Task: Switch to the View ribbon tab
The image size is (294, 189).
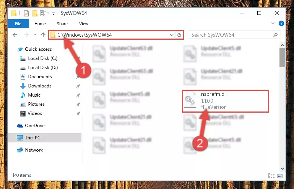Action: coord(84,24)
